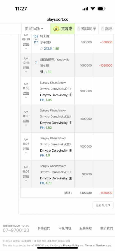Click chevron under the PK 1.78 bet's 詳情
The width and height of the screenshot is (115, 251).
tap(26, 180)
